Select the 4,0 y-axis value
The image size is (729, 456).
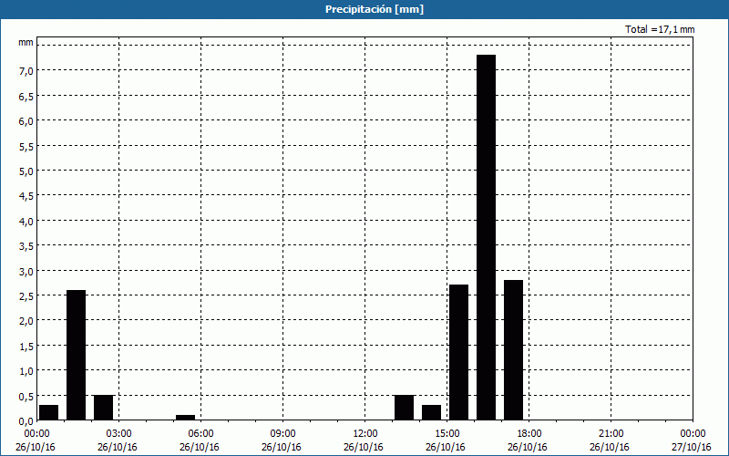(26, 221)
